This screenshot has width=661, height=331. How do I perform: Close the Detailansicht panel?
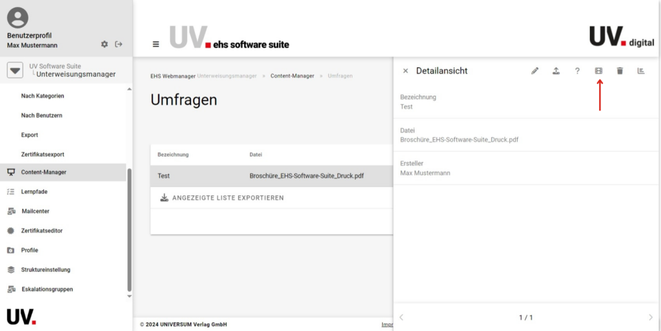[x=405, y=71]
